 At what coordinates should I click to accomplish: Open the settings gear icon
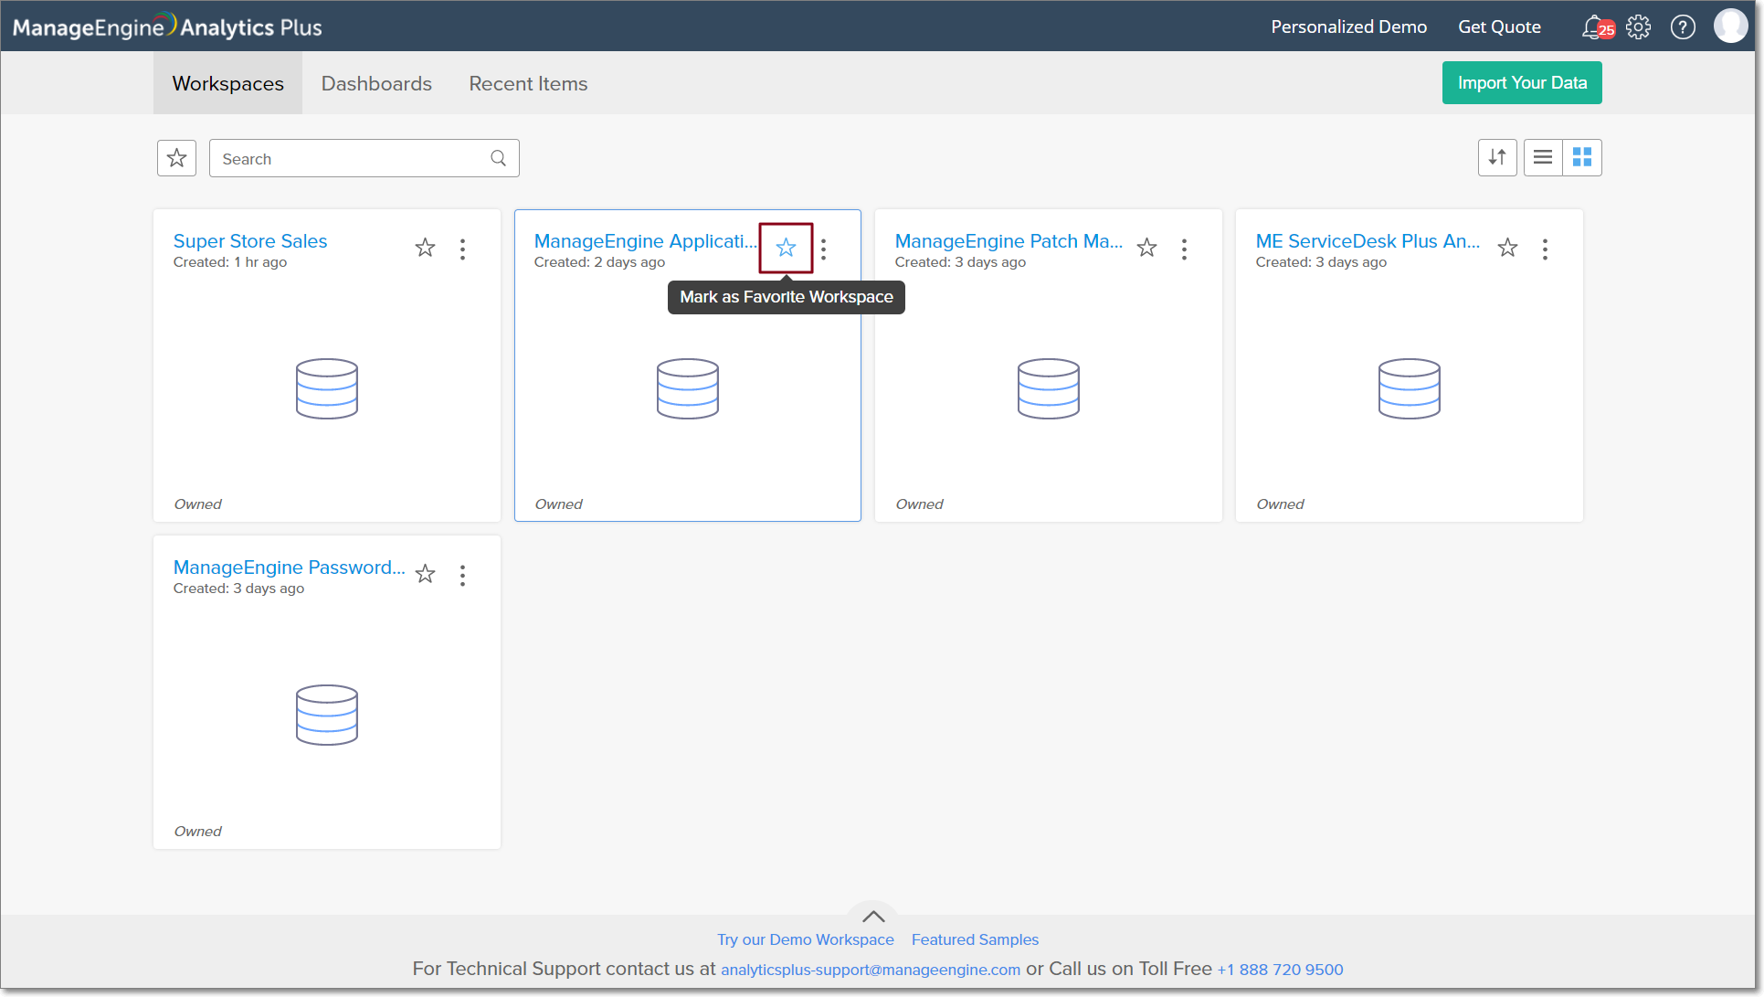click(1638, 27)
